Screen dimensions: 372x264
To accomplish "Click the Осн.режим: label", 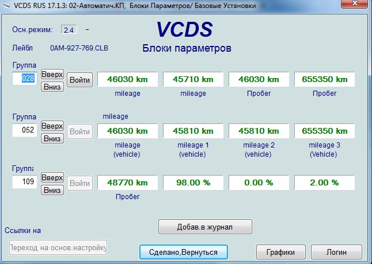I will click(32, 30).
